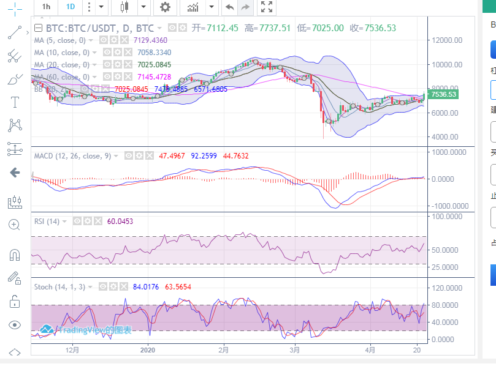Hide the Stoch (14, 1, 3) indicator

click(103, 286)
